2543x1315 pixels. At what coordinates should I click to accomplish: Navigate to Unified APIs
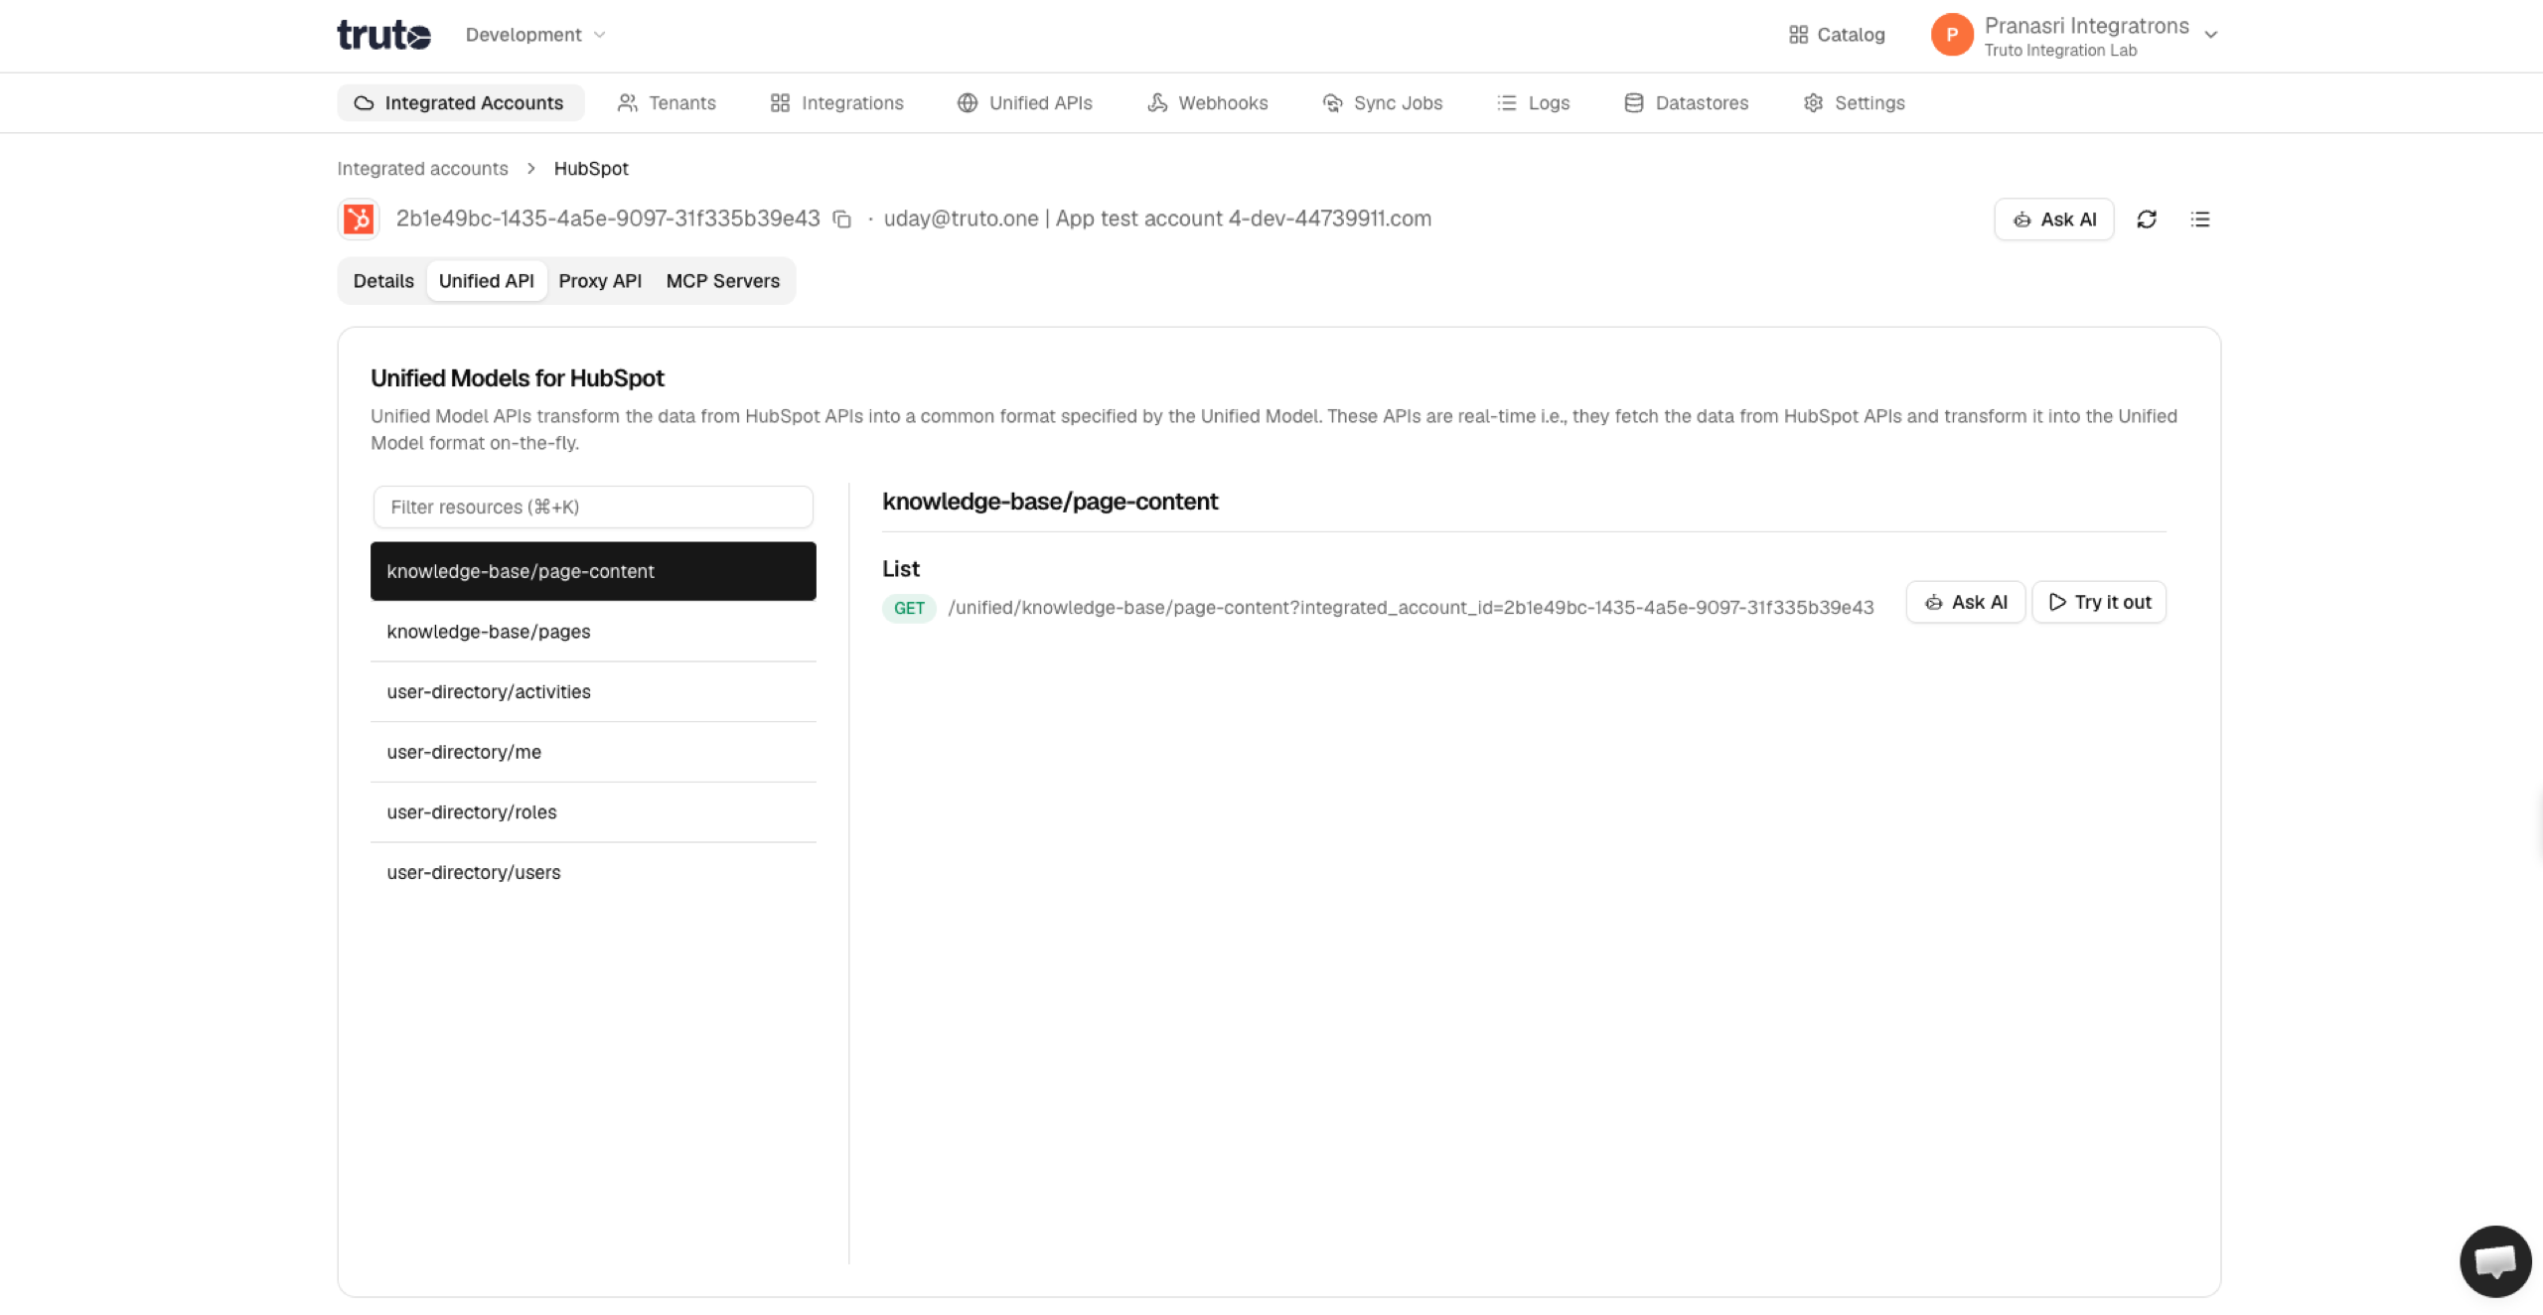[x=1024, y=102]
